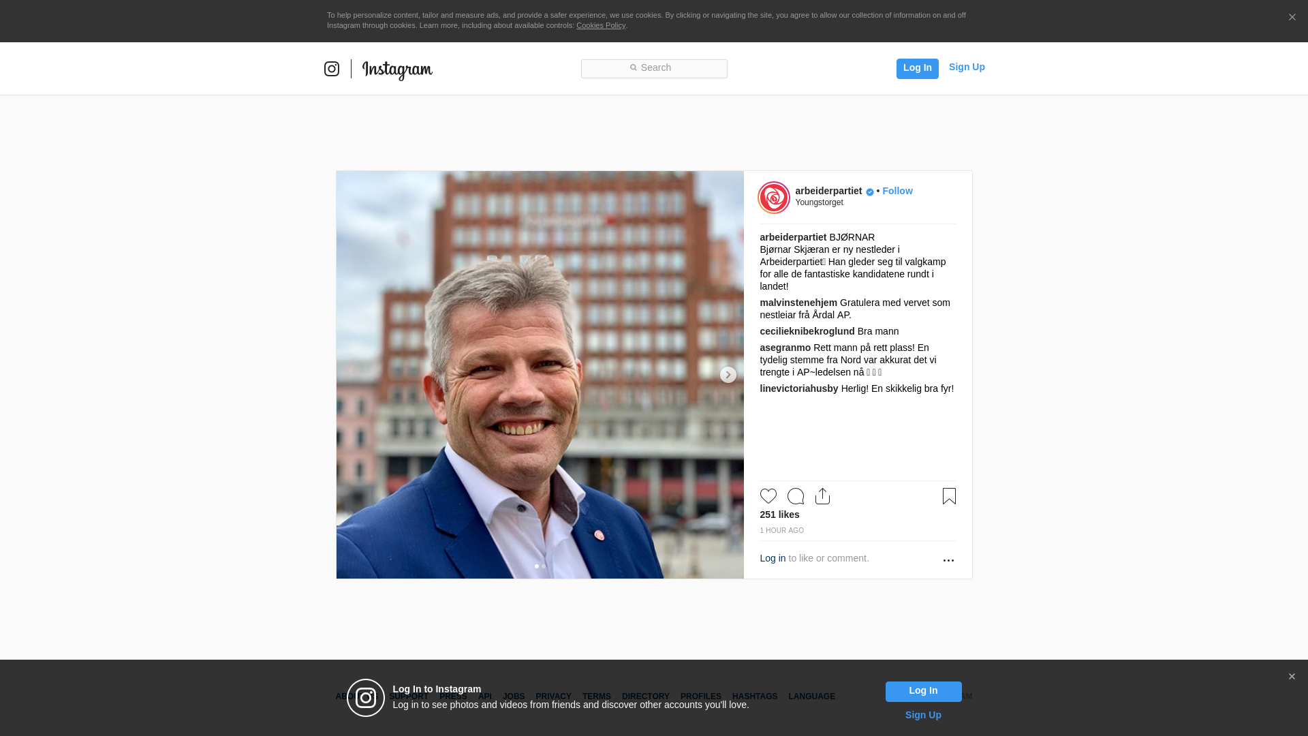Open the JOBS footer link

click(514, 696)
